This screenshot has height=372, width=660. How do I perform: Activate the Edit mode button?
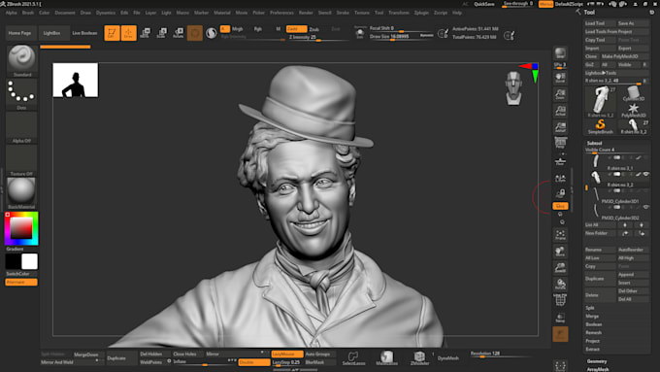pos(112,33)
